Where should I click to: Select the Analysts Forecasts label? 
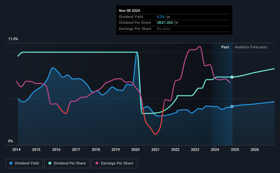tap(251, 47)
